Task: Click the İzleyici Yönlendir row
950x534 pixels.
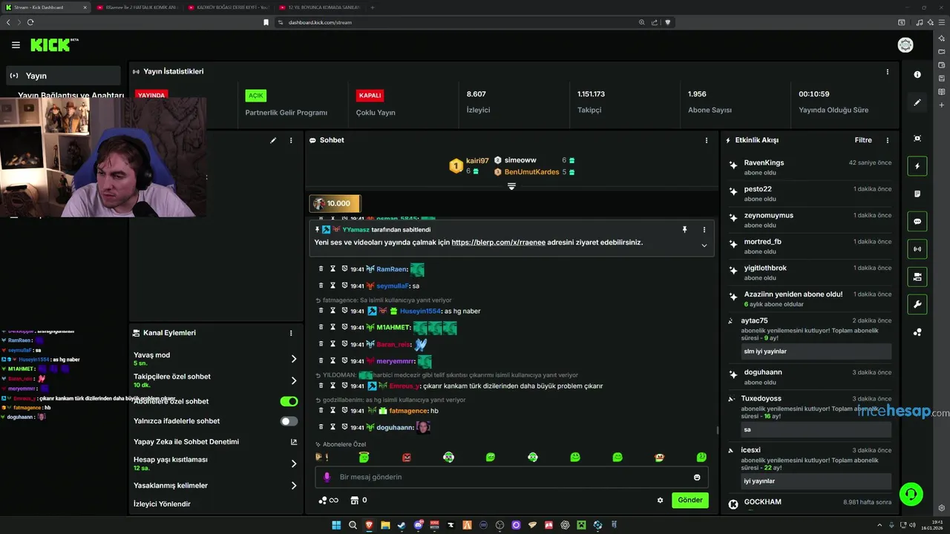Action: tap(215, 504)
